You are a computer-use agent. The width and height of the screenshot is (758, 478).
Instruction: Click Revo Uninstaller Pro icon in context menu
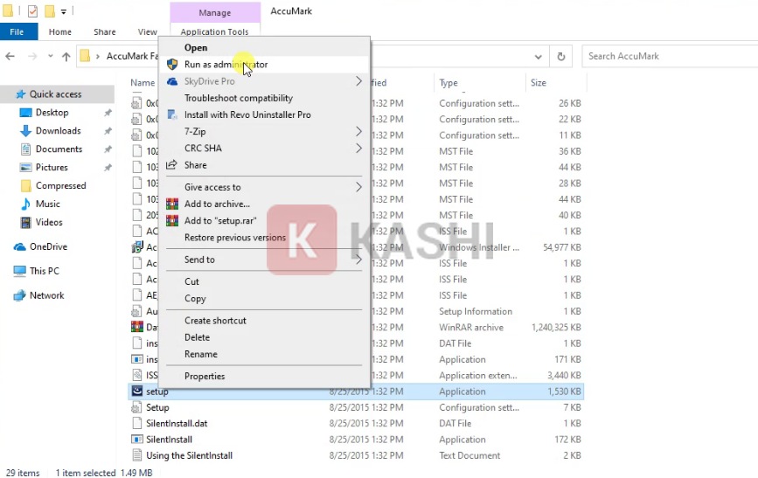[171, 114]
